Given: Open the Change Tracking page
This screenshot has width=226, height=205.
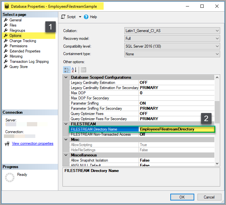Looking at the screenshot, I should pos(23,41).
